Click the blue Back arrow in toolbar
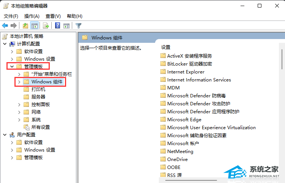 5,26
